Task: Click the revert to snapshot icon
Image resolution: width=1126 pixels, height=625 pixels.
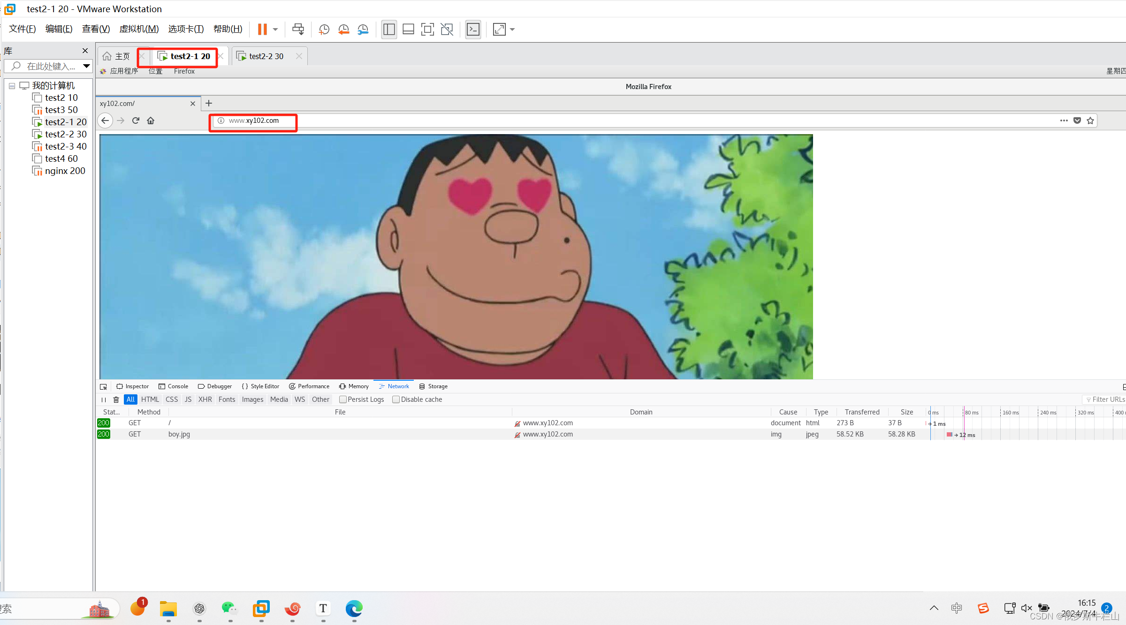Action: [343, 29]
